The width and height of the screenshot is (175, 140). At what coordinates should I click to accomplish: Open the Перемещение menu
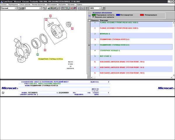tap(13, 5)
